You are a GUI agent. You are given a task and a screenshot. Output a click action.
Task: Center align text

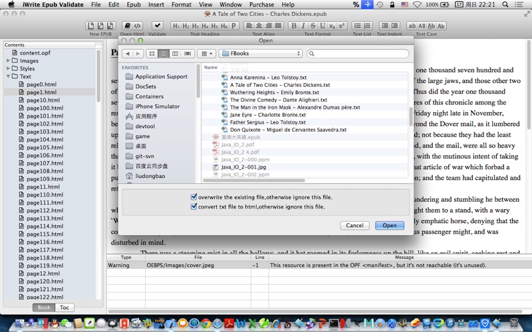(x=259, y=26)
